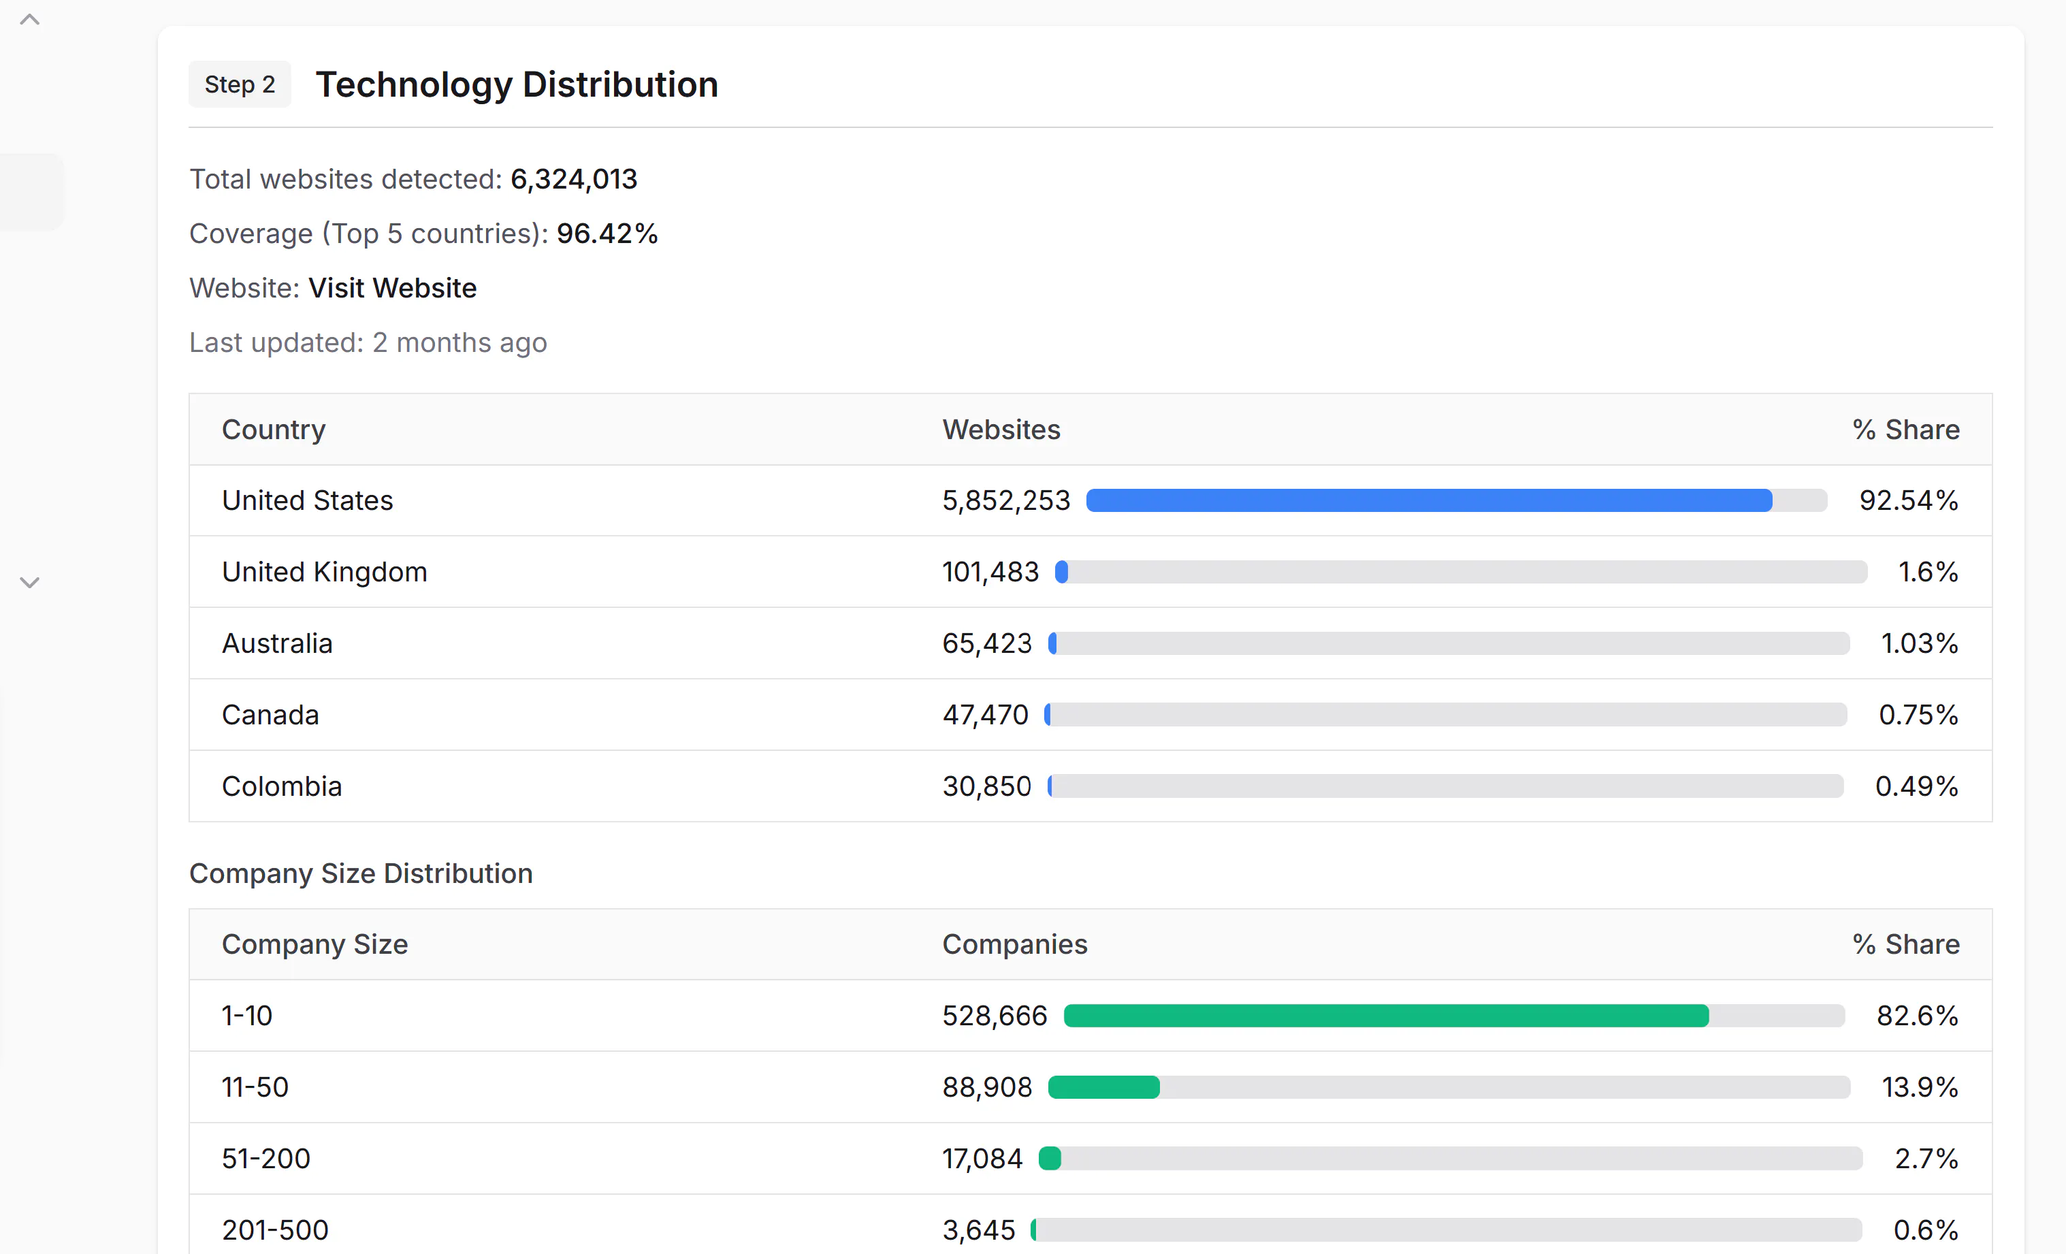Screen dimensions: 2066x1254
Task: Click the 88,908 companies value
Action: coord(987,1087)
